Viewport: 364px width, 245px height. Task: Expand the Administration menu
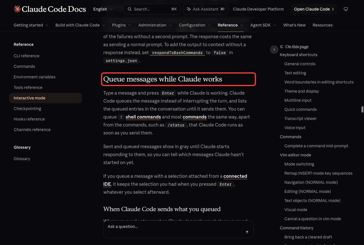(155, 25)
